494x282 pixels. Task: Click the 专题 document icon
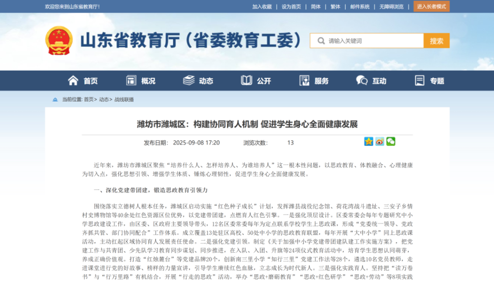click(x=419, y=80)
